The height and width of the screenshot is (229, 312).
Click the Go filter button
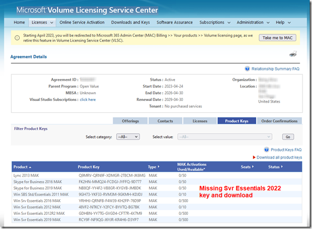(x=288, y=137)
